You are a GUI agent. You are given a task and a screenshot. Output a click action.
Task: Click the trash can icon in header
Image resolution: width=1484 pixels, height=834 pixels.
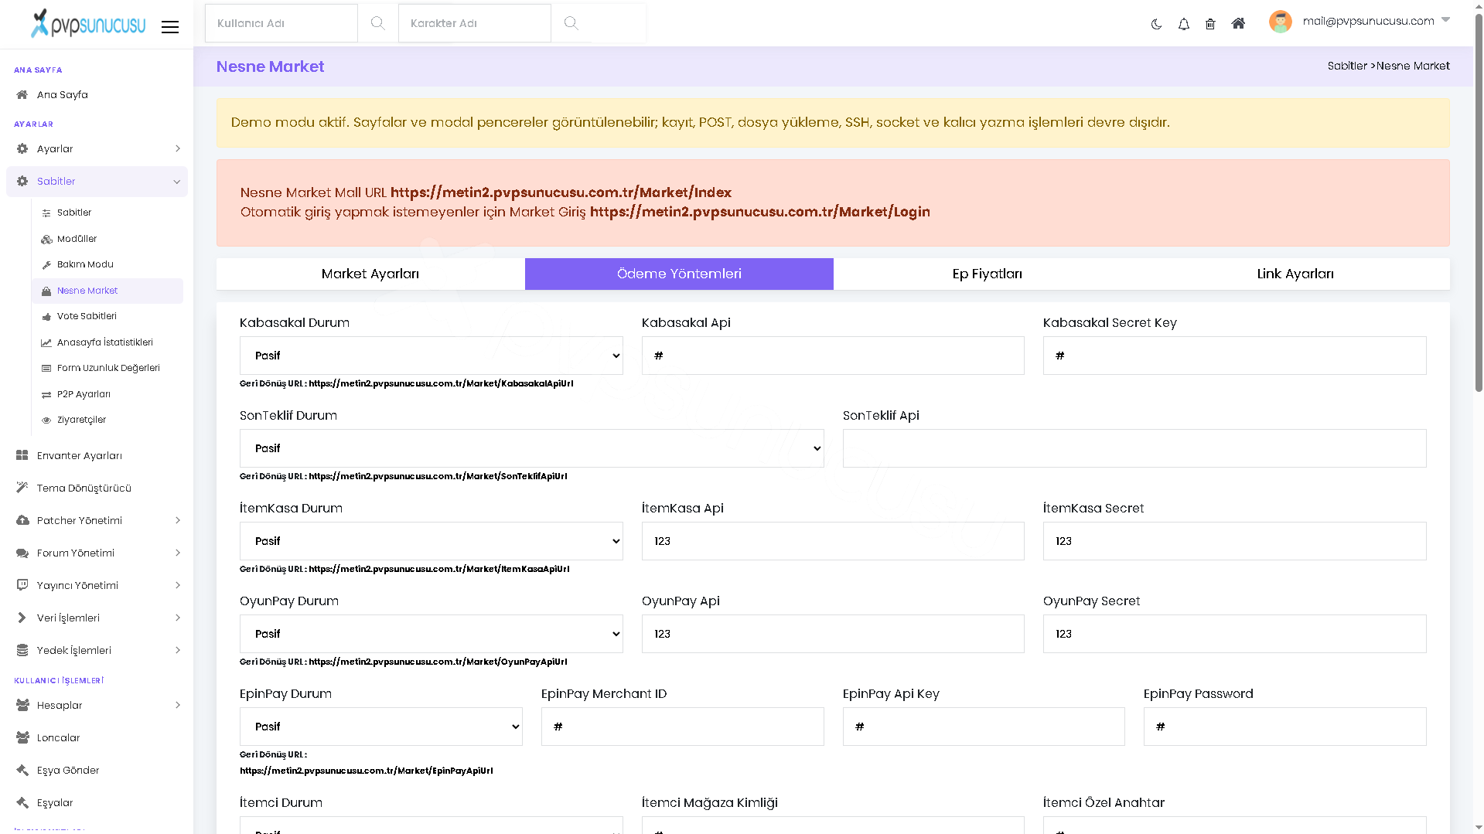pyautogui.click(x=1210, y=24)
